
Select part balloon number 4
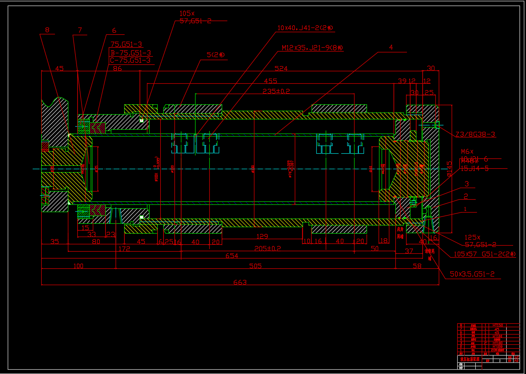click(391, 48)
